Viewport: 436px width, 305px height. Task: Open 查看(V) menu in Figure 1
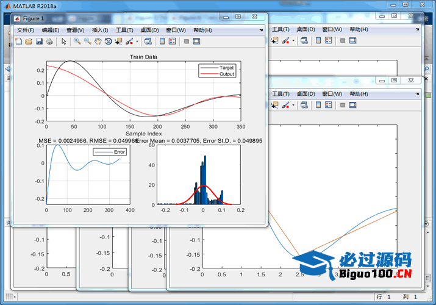76,30
